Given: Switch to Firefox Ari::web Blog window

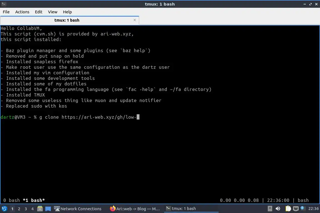Looking at the screenshot, I should (x=135, y=209).
